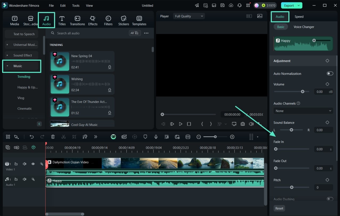Switch to the Speed tab
The width and height of the screenshot is (340, 216).
click(299, 16)
